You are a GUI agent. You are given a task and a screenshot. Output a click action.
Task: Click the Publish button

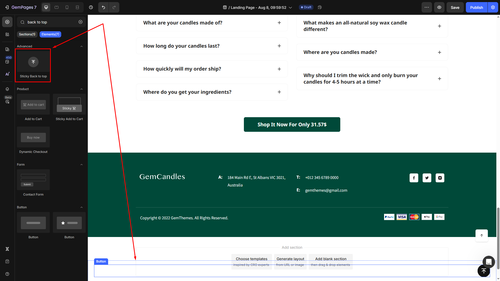pyautogui.click(x=476, y=7)
